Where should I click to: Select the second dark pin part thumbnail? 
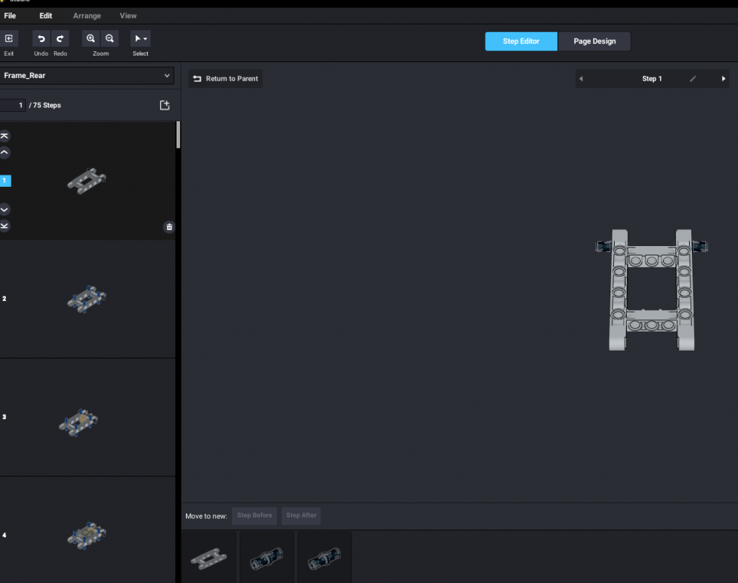pos(325,558)
